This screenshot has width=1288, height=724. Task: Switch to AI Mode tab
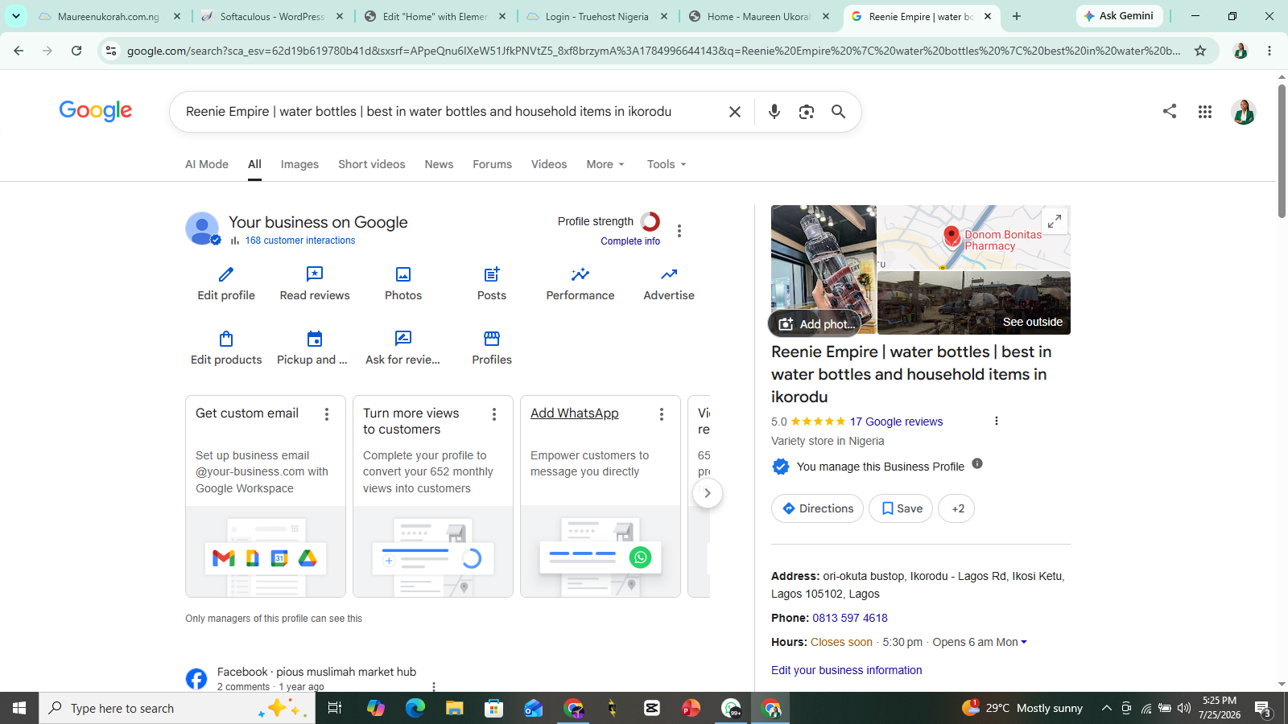207,164
